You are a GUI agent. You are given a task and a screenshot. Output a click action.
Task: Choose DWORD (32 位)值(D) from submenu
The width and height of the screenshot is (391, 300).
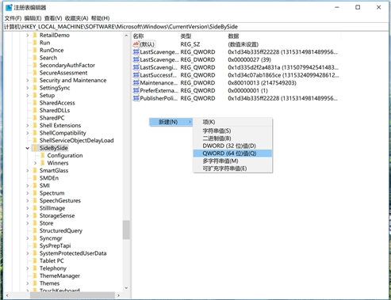pos(232,146)
